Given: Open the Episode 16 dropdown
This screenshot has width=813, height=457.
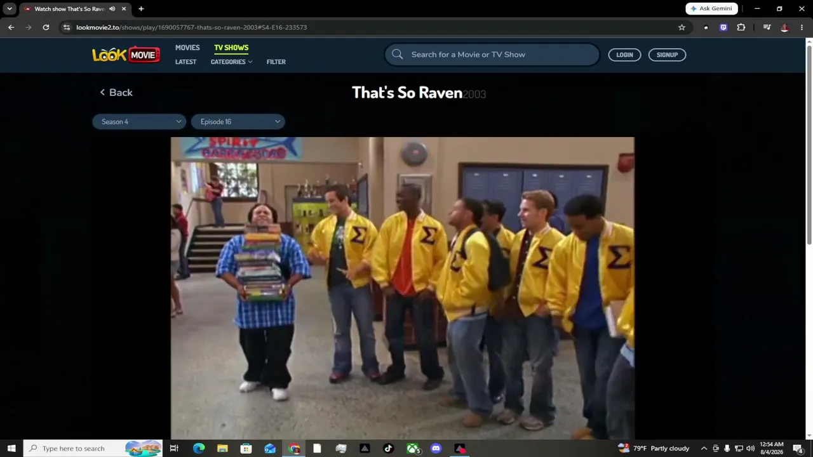Looking at the screenshot, I should [238, 122].
